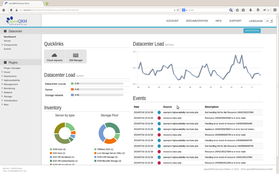Click the Server by type donut chart

pos(65,133)
